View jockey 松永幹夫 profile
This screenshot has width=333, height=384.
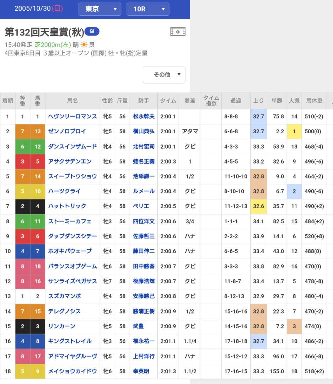[143, 116]
